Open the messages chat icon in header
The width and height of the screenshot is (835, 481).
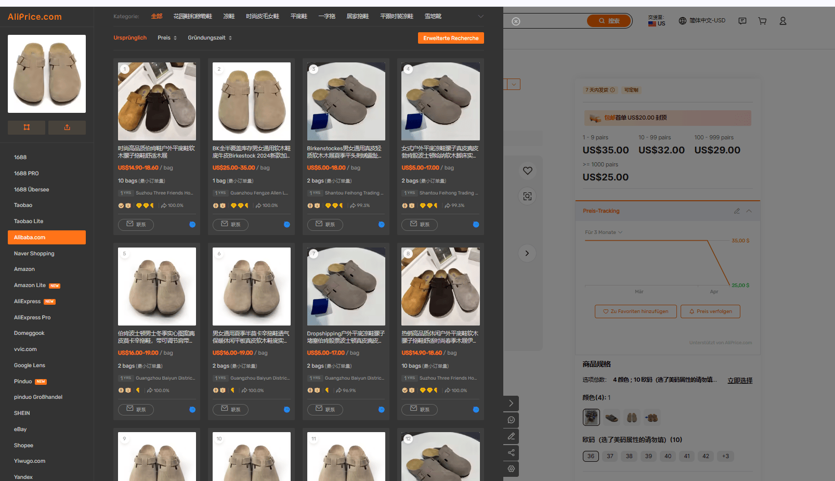click(742, 21)
